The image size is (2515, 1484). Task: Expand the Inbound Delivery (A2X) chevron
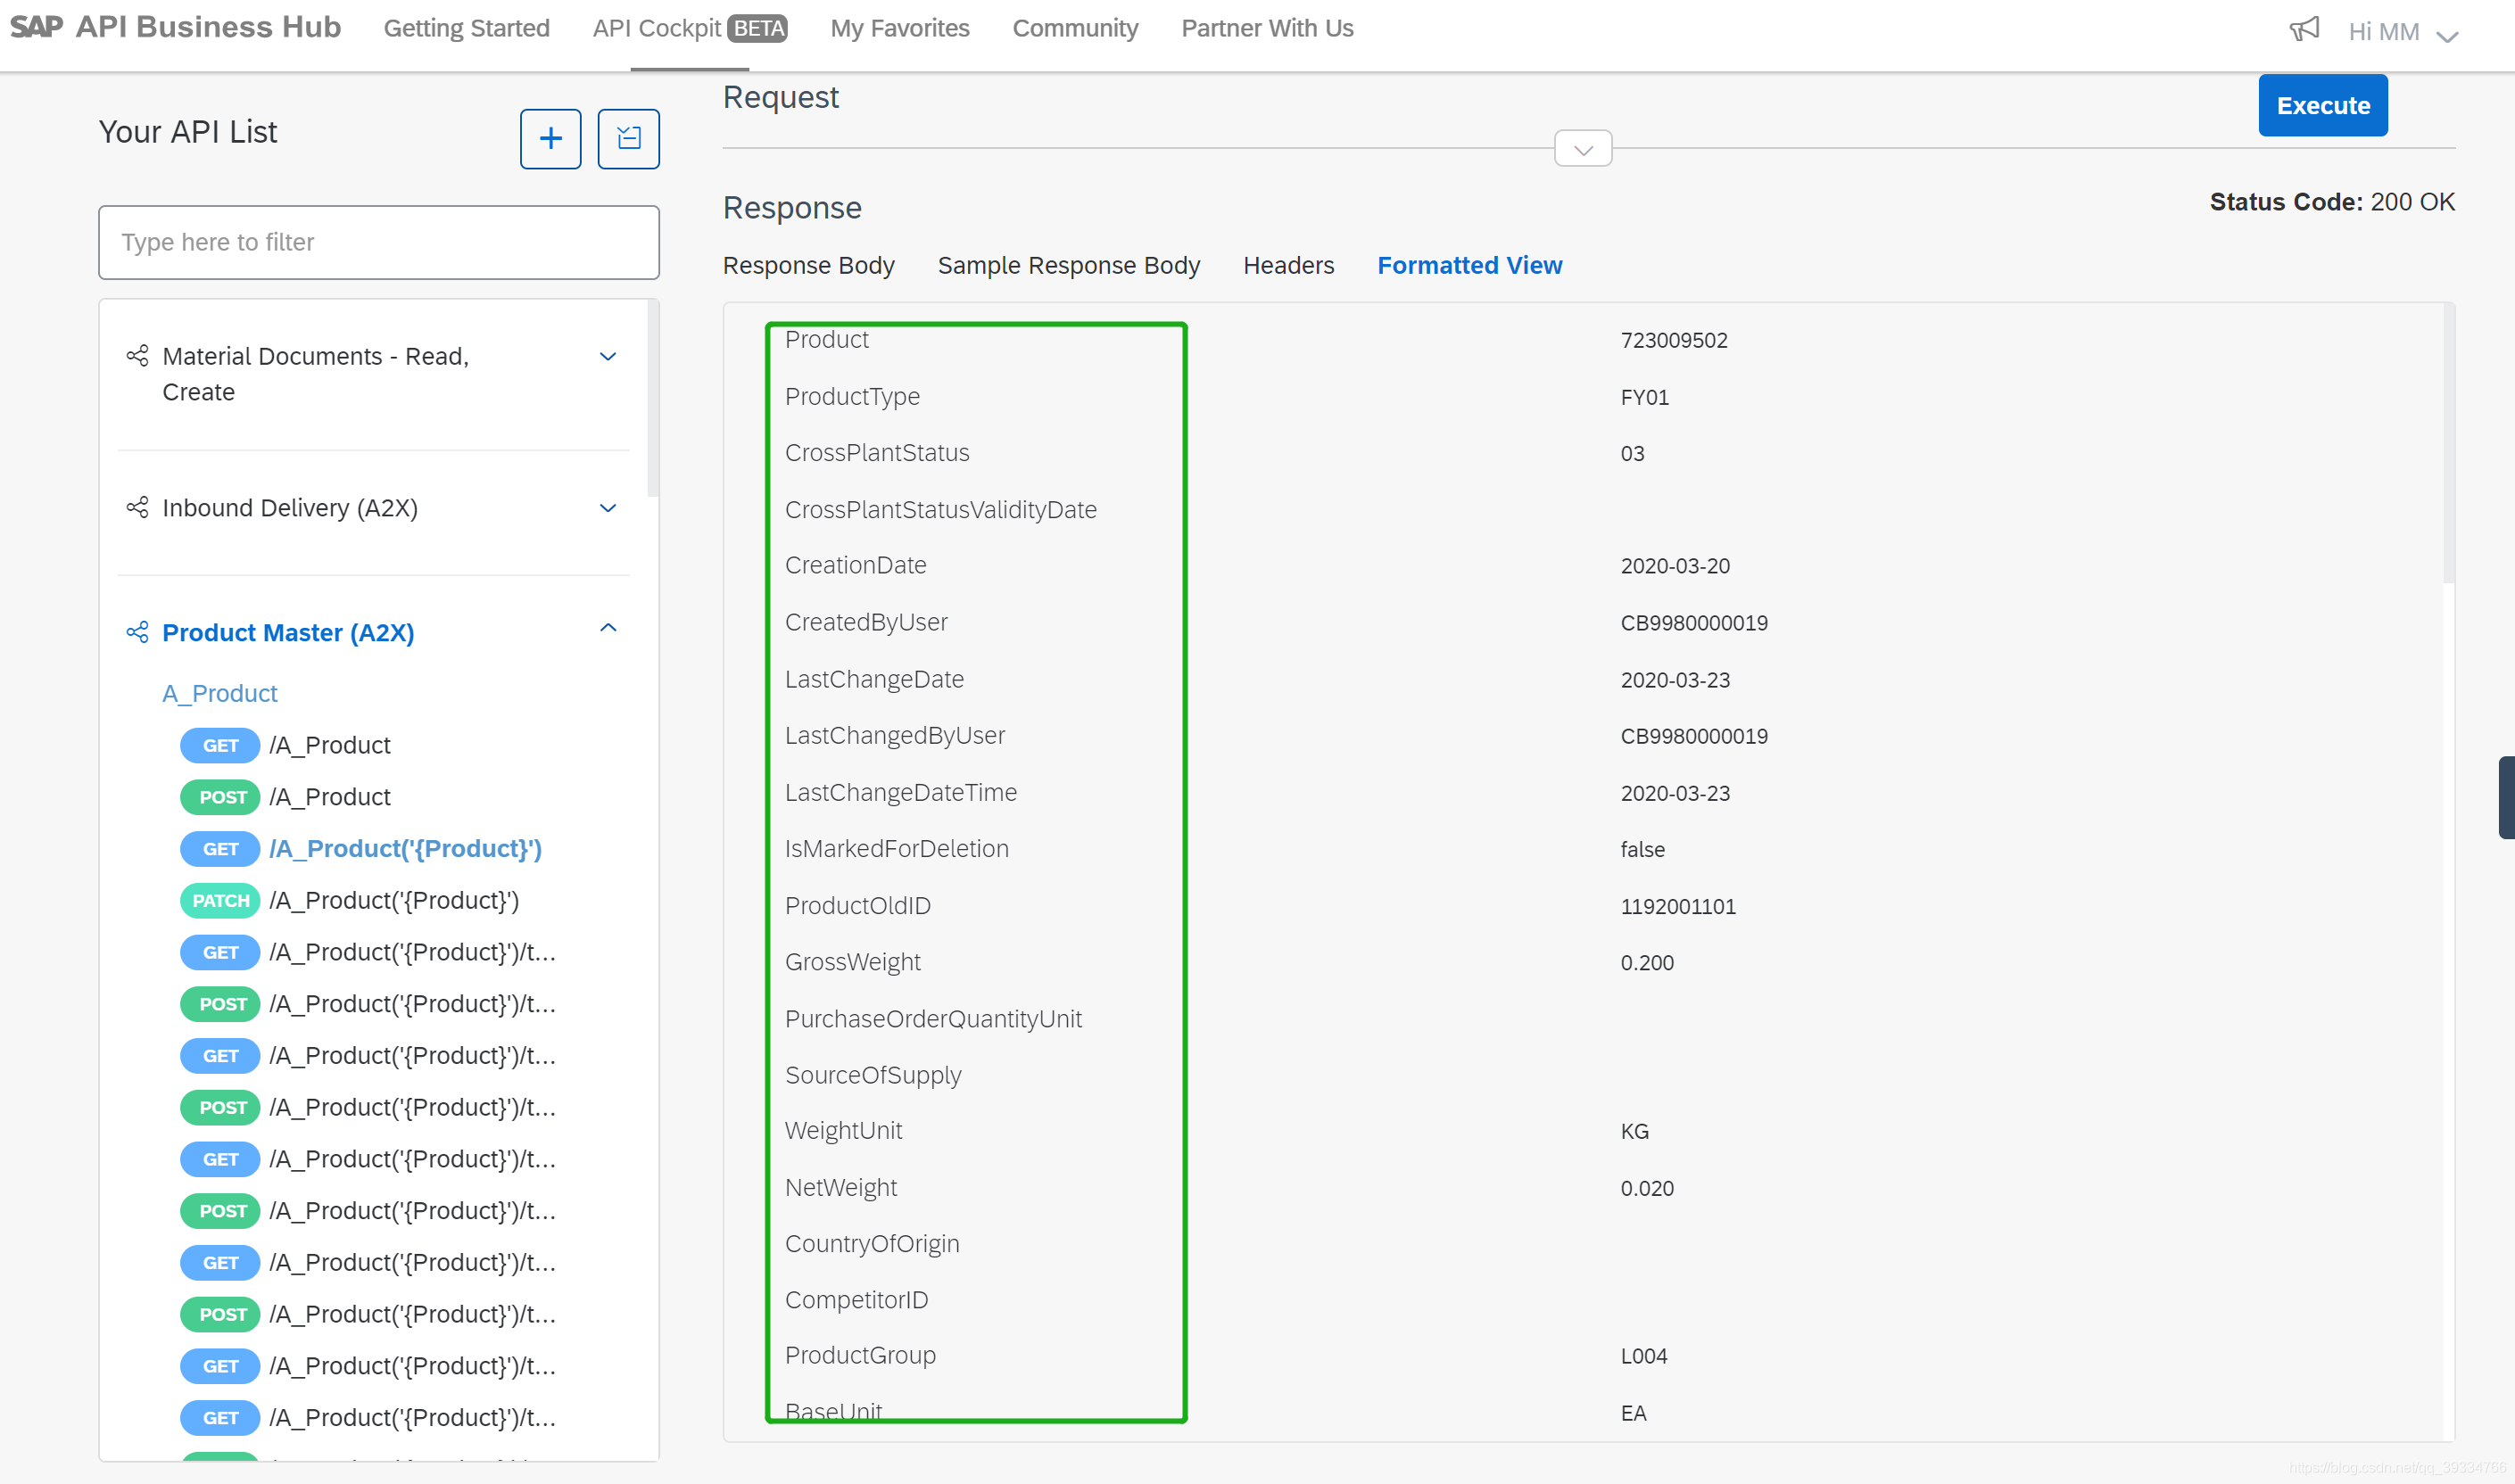(608, 508)
